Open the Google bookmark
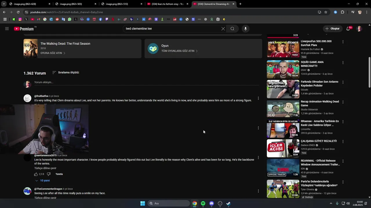This screenshot has height=208, width=371. coord(45,19)
